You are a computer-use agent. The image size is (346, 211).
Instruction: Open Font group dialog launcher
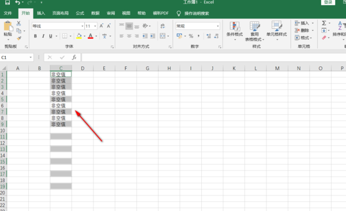tap(112, 47)
